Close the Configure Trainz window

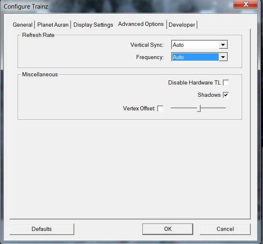245,5
